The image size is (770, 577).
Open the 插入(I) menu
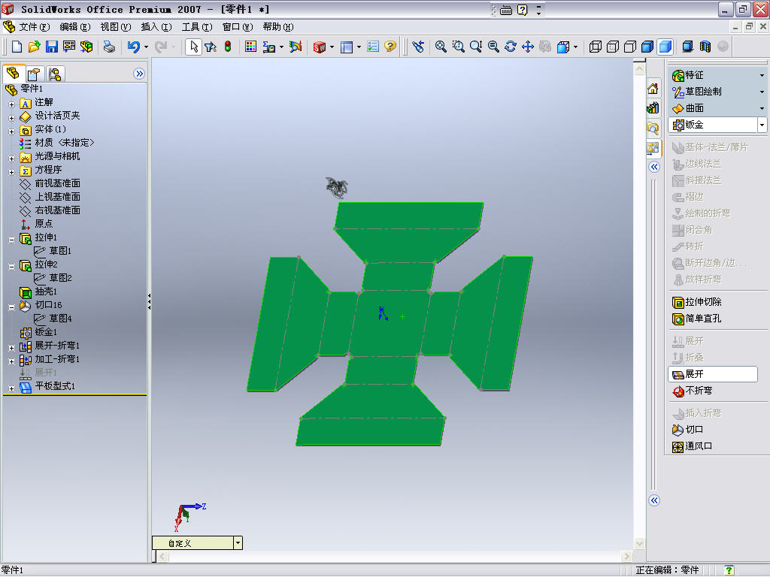[156, 26]
